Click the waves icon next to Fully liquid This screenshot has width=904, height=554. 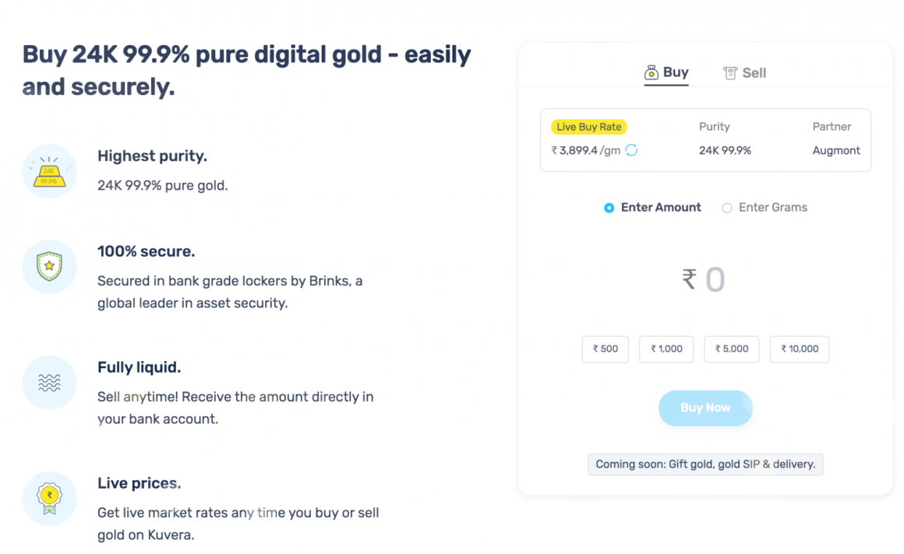[x=49, y=382]
